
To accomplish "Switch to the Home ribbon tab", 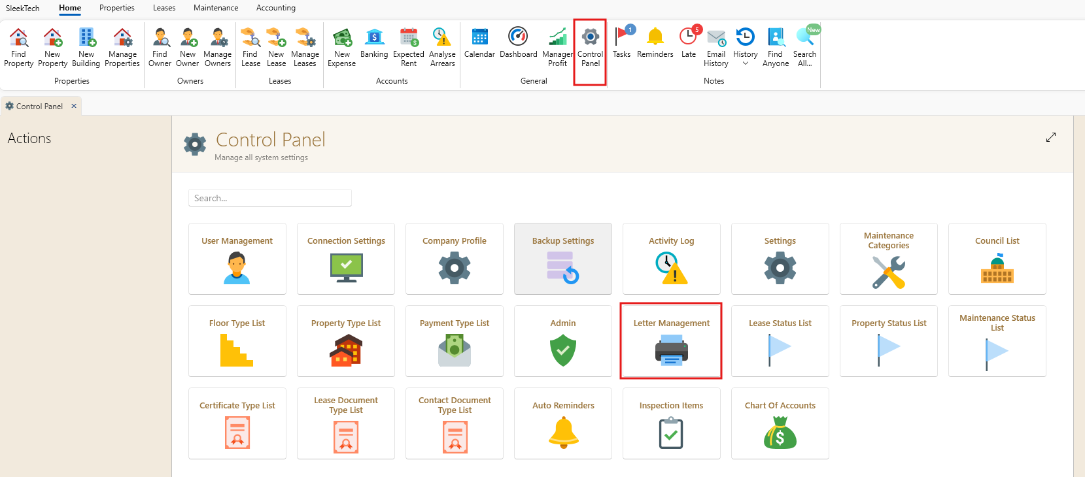I will 70,8.
